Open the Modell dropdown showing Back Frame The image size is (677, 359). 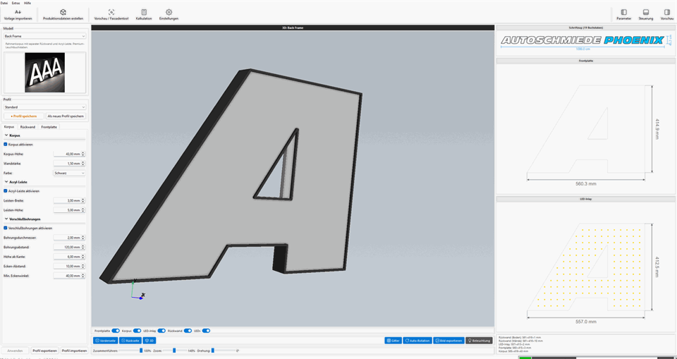click(x=44, y=36)
